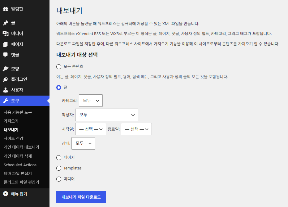Viewport: 288px width, 207px height.
Task: Open the 페이지 menu label in the sidebar
Action: [17, 44]
